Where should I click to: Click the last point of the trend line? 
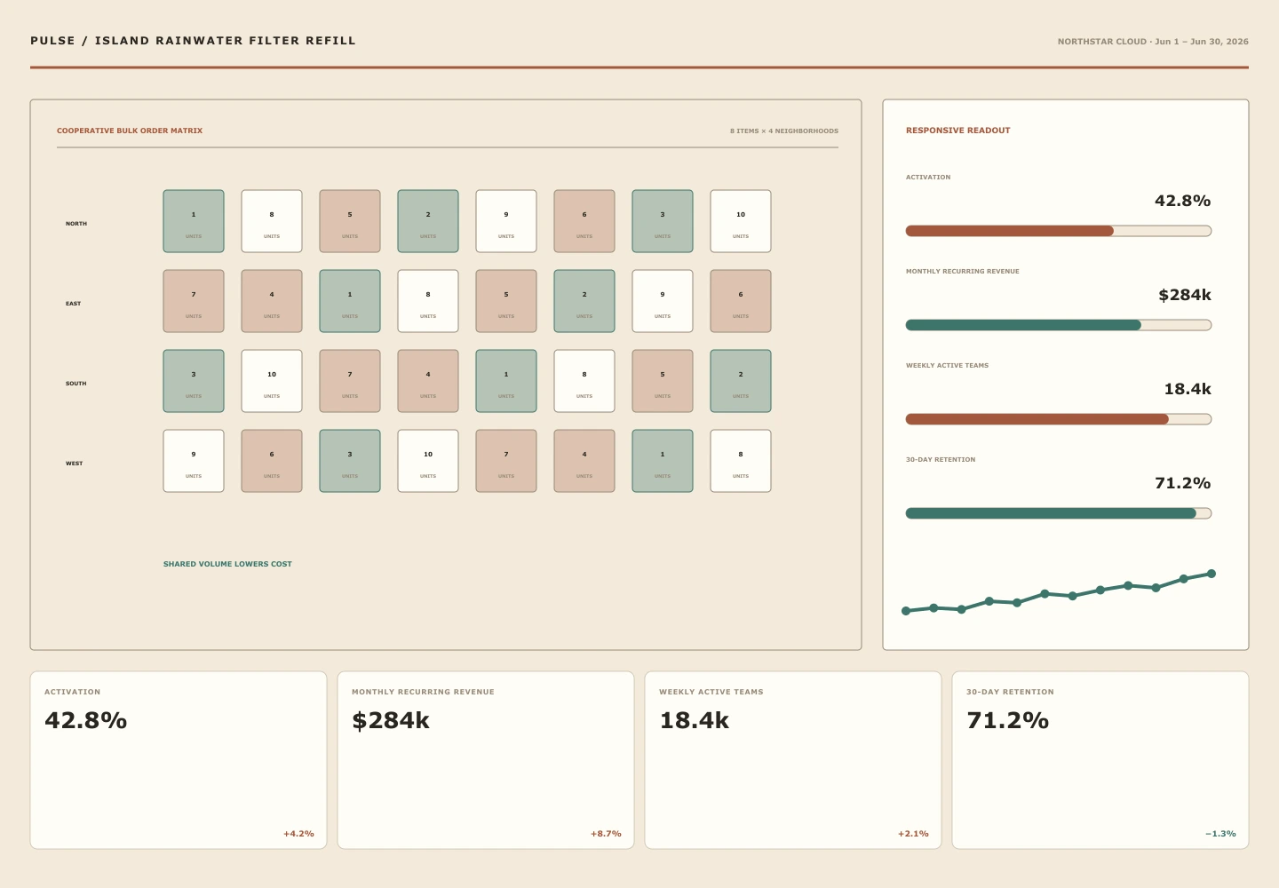click(1211, 574)
